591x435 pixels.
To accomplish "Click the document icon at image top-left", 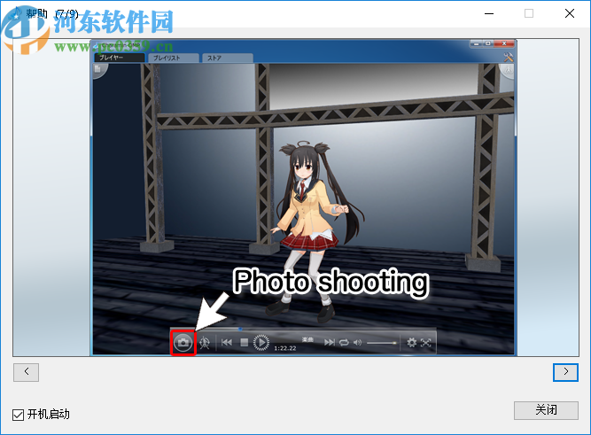I will click(98, 68).
